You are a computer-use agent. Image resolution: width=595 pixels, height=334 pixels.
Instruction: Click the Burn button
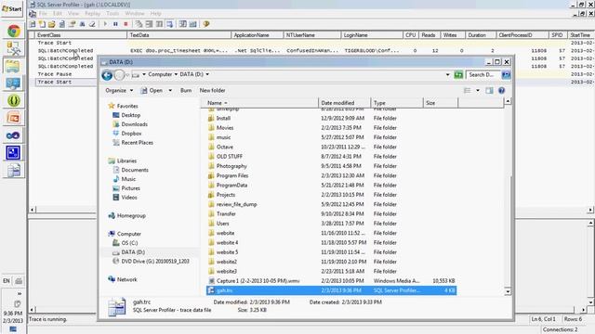tap(186, 91)
